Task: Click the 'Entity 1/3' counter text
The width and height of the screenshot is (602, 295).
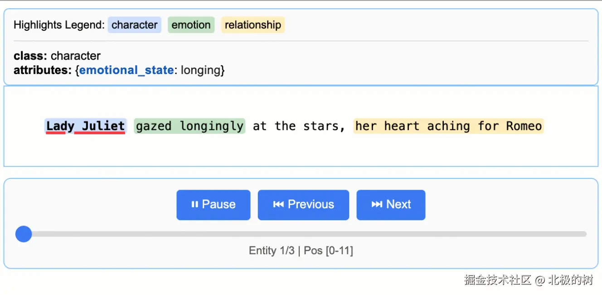Action: [x=271, y=251]
